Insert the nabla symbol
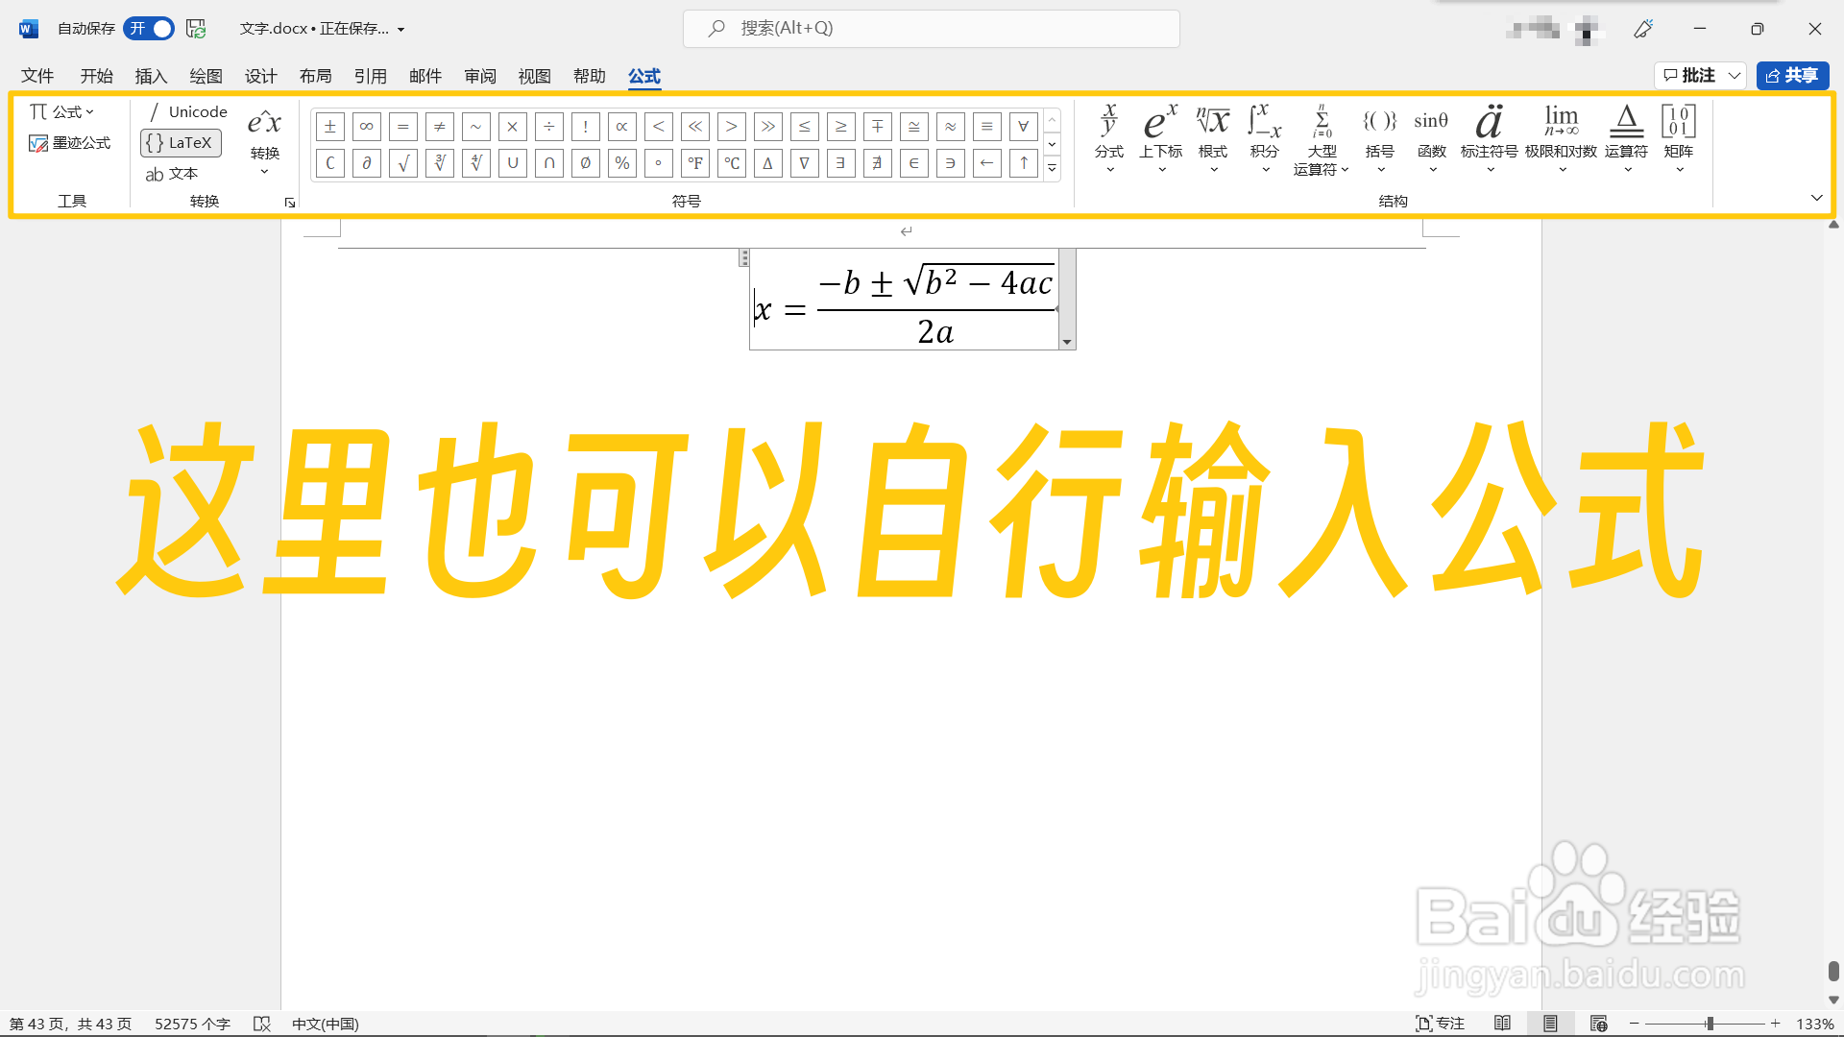Screen dimensions: 1844x1037 [805, 163]
